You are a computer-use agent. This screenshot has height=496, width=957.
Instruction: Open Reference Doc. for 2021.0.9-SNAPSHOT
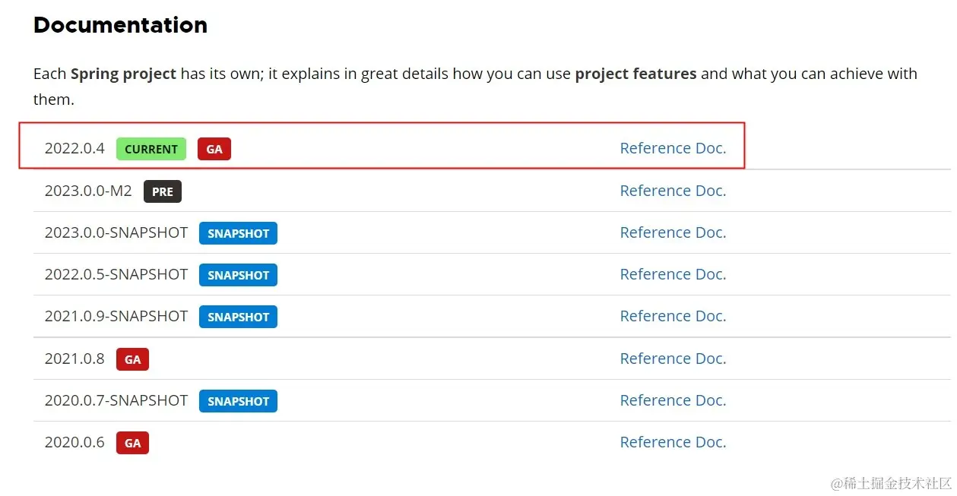673,316
